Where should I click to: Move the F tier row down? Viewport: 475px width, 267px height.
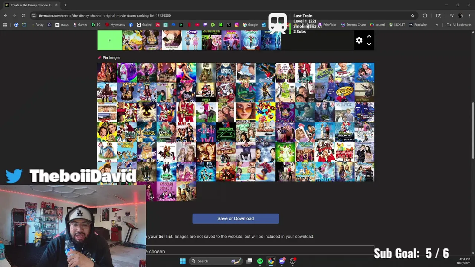pyautogui.click(x=369, y=44)
